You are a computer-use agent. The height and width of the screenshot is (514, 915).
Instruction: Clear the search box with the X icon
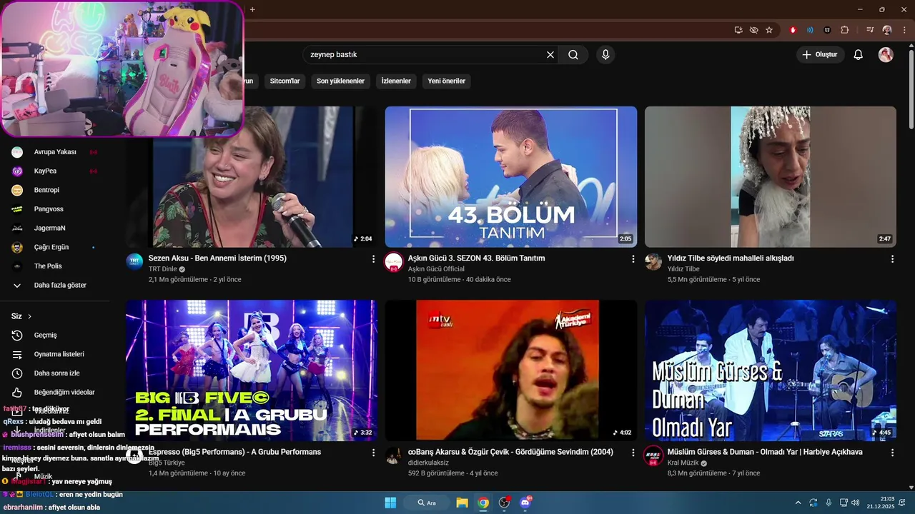click(x=550, y=55)
